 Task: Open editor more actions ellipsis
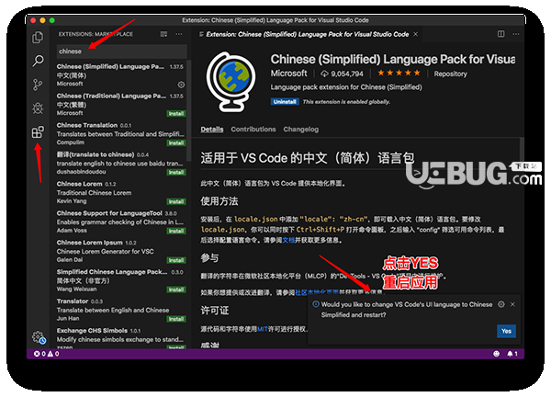click(x=516, y=34)
